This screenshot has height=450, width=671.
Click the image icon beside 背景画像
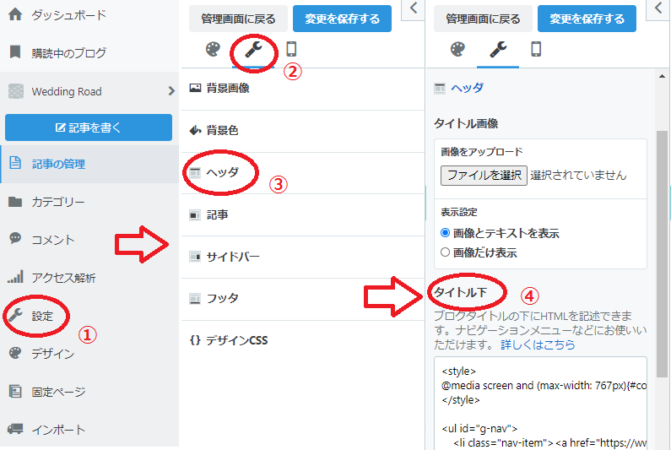[195, 88]
